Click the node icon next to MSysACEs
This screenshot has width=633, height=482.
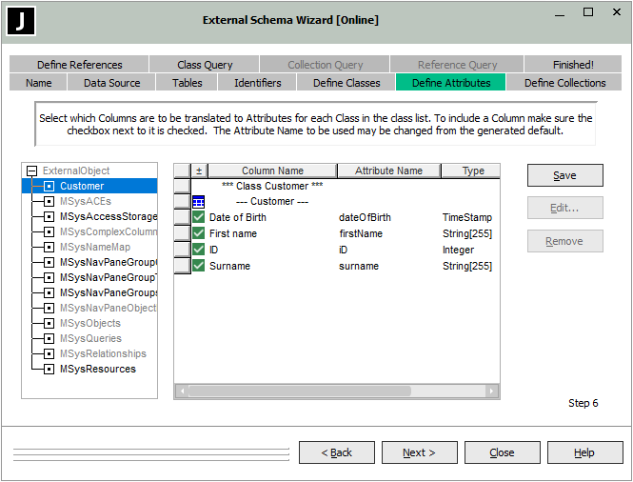[49, 201]
